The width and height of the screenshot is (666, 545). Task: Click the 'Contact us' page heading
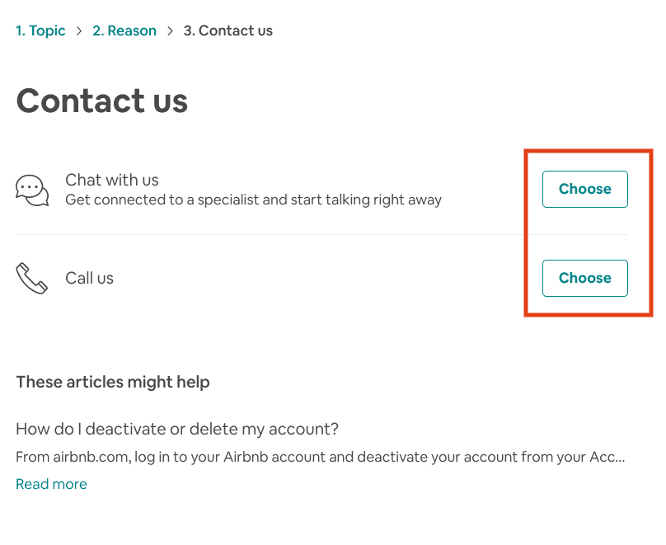101,101
